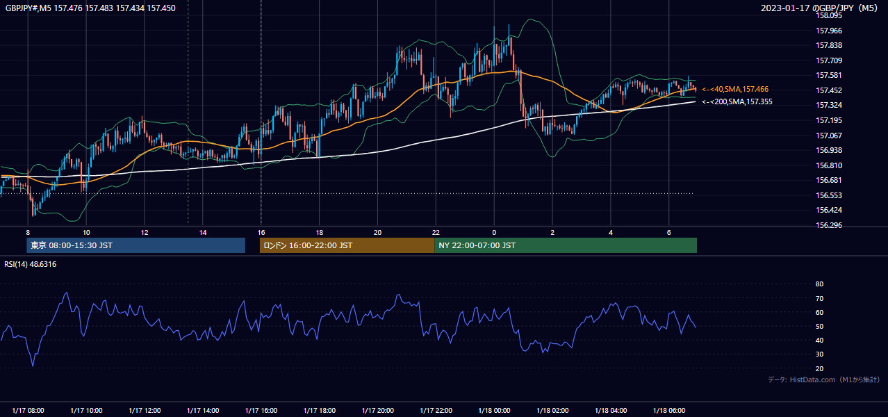The height and width of the screenshot is (417, 888).
Task: Select the 1/17 10:00 time label
Action: click(x=86, y=410)
